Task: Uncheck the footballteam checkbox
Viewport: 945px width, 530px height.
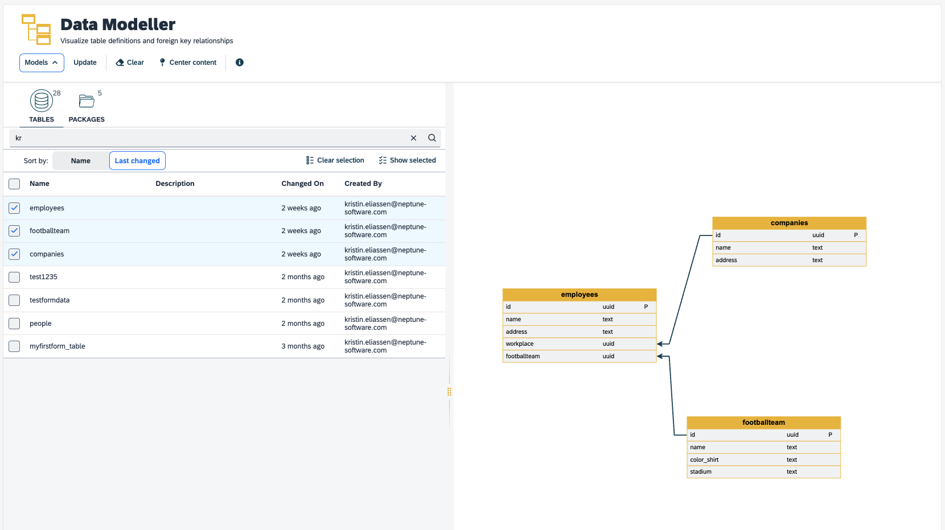Action: [14, 231]
